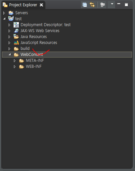Toggle Link with Editor arrows icon
The width and height of the screenshot is (135, 171).
[92, 5]
